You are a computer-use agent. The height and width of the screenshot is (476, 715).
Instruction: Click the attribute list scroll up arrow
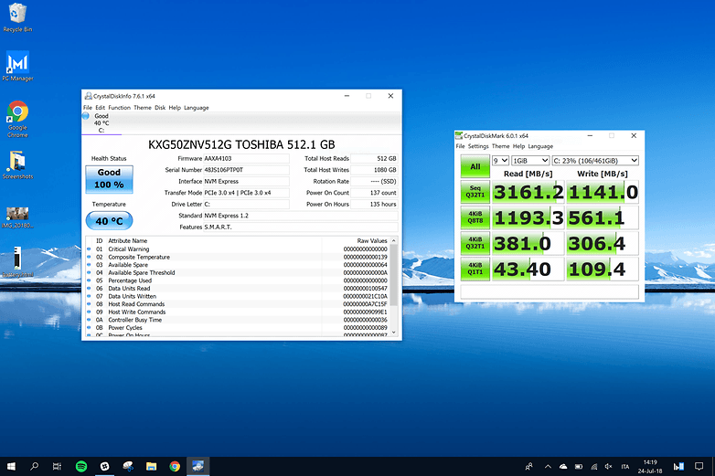click(394, 240)
